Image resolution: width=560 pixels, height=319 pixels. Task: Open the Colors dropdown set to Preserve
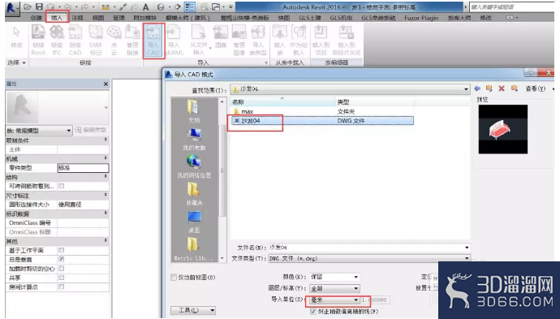(x=334, y=277)
